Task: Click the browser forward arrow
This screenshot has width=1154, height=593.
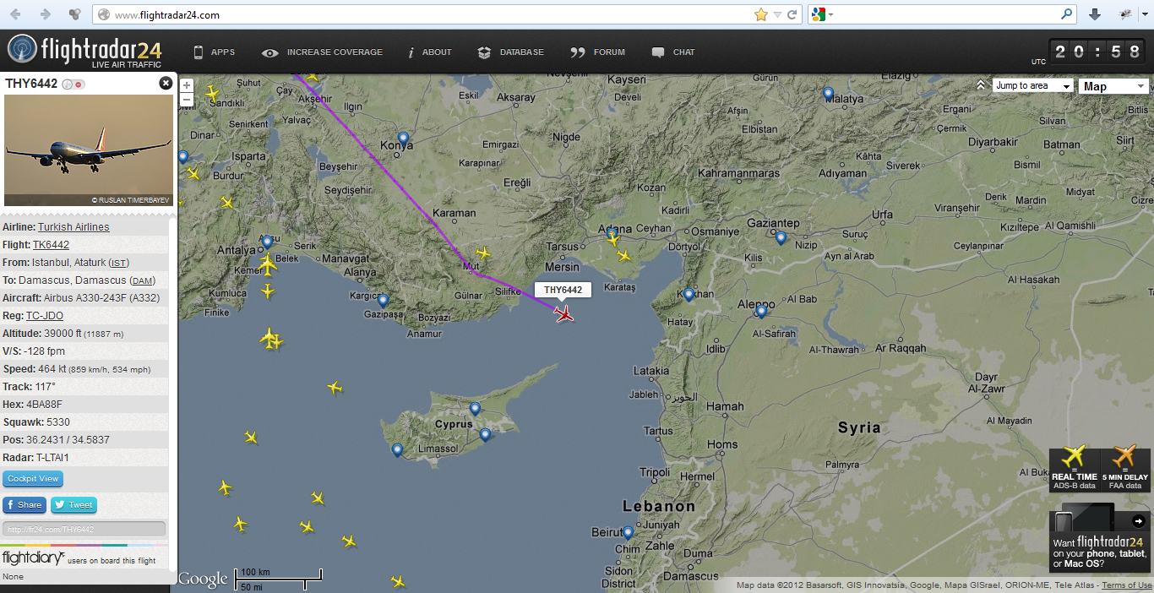Action: tap(46, 14)
